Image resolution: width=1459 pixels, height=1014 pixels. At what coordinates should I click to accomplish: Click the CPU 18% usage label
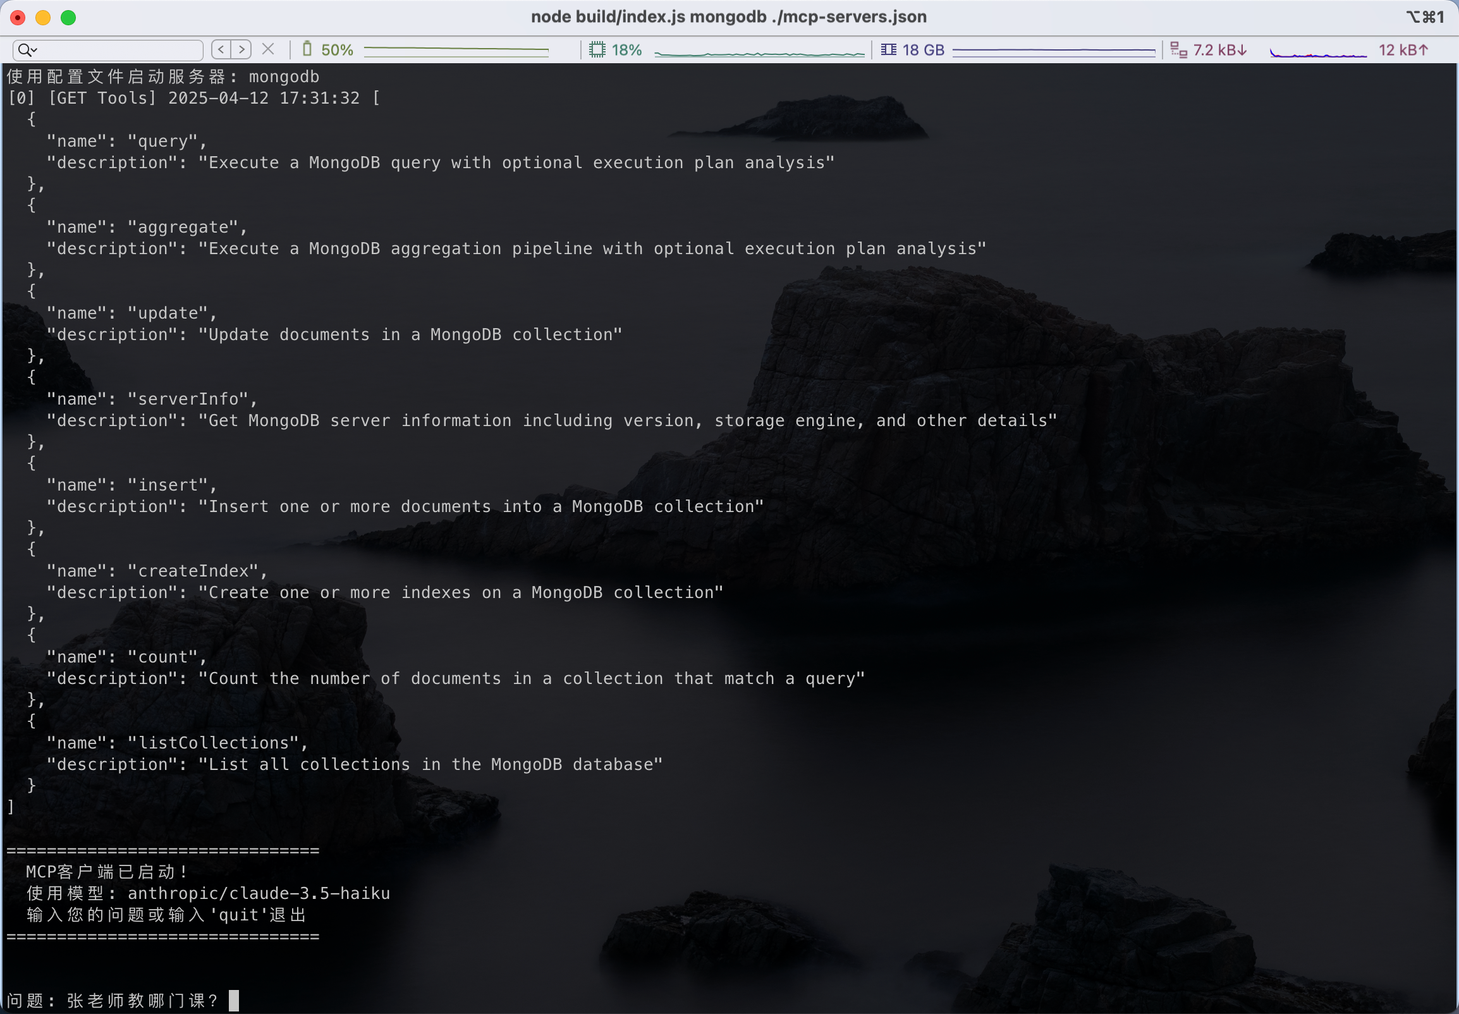tap(627, 50)
